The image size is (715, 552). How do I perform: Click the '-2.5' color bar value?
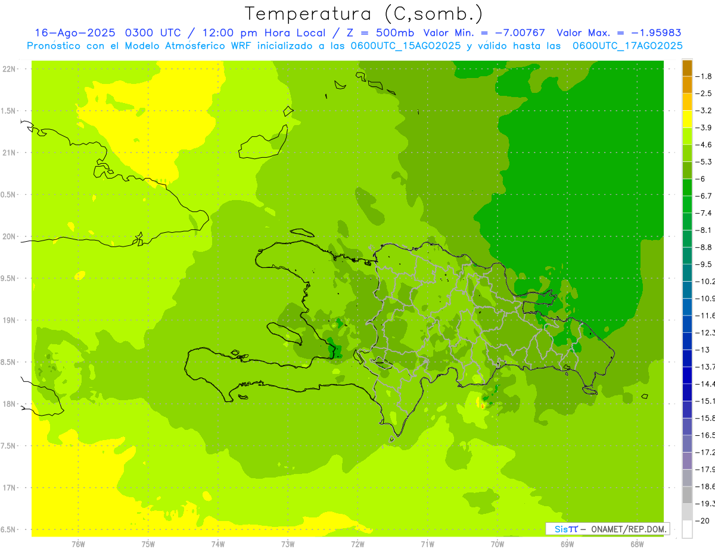click(x=704, y=93)
